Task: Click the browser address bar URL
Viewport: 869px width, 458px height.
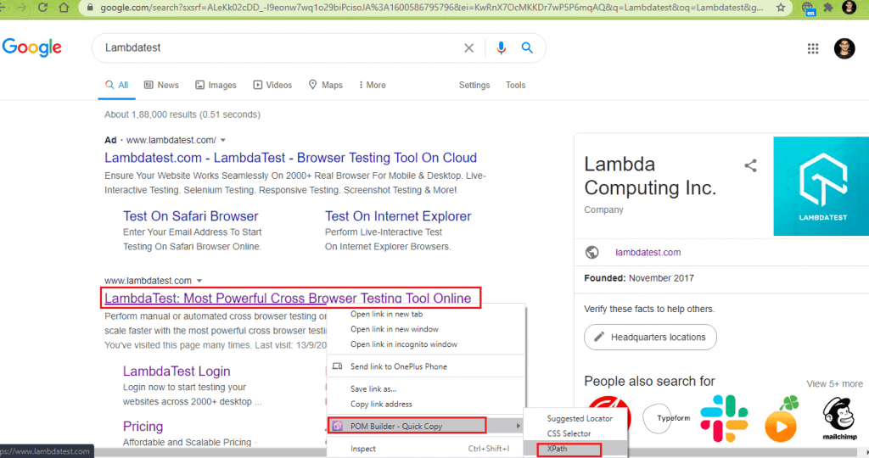Action: click(x=431, y=8)
